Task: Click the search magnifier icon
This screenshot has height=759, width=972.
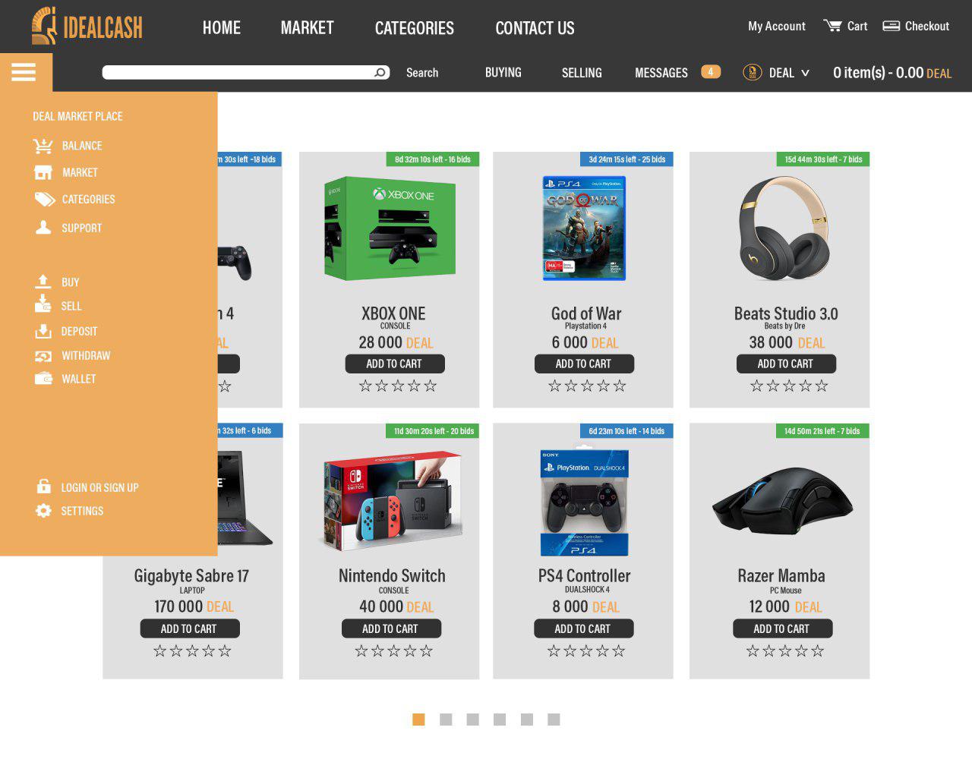Action: (x=380, y=72)
